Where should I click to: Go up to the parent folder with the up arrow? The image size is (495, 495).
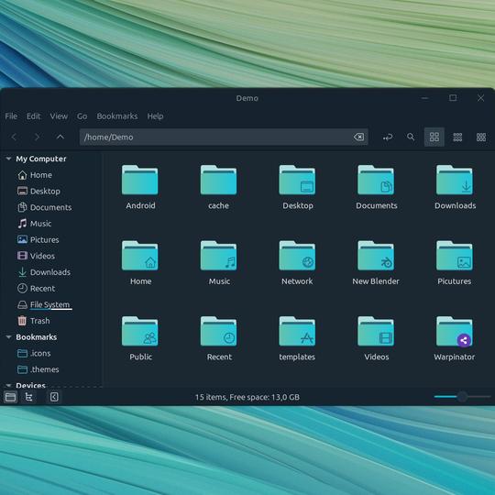pos(60,137)
